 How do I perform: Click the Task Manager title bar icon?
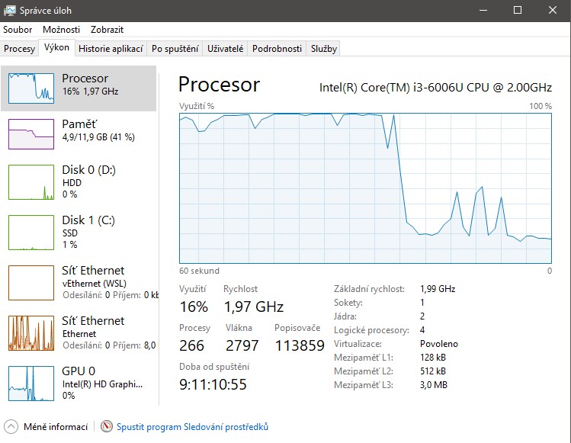11,10
